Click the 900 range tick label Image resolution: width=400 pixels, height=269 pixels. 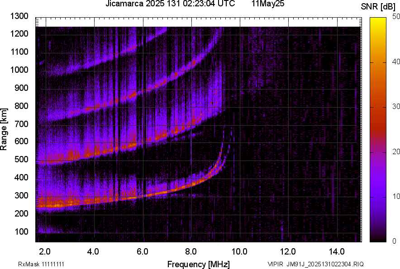21,88
